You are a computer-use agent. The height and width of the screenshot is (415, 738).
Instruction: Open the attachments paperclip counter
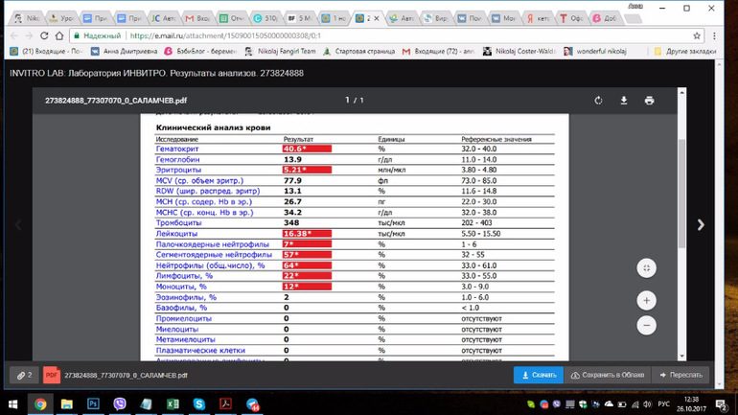pyautogui.click(x=24, y=375)
